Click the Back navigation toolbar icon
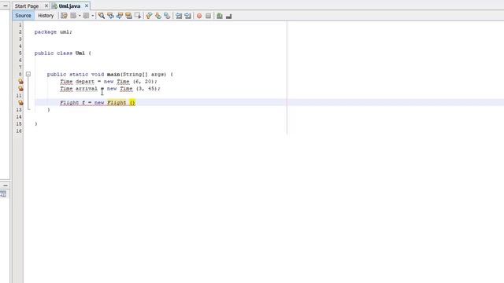The image size is (504, 283). (73, 16)
